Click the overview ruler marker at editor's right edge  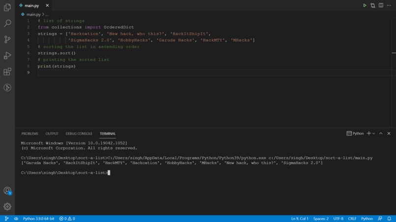pyautogui.click(x=394, y=53)
